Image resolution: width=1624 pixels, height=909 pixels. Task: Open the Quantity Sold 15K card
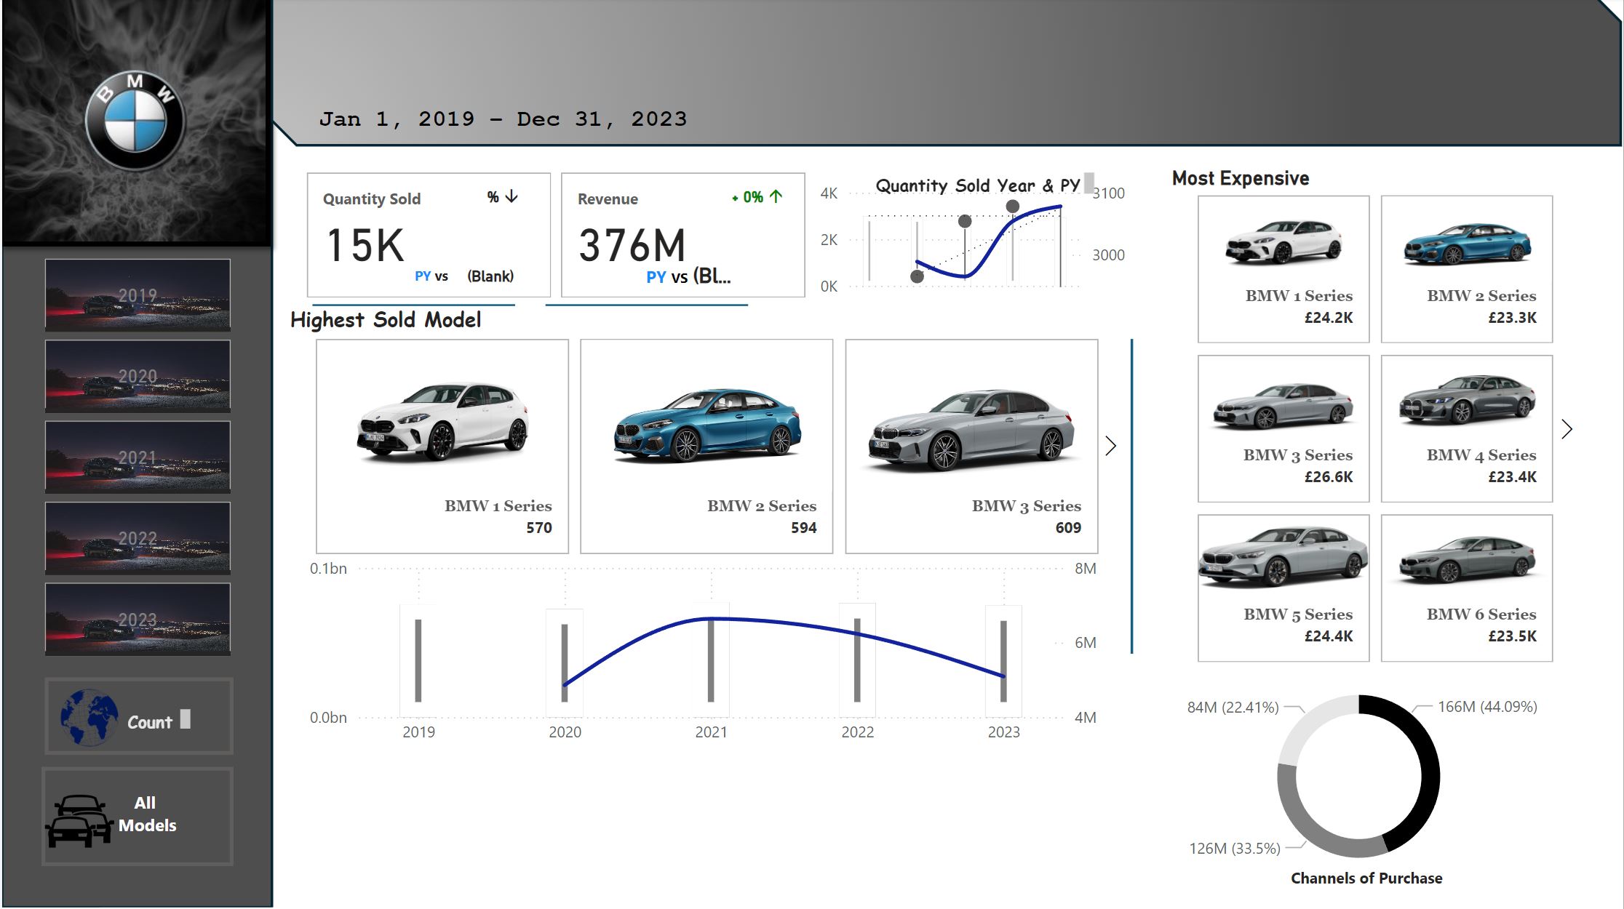(x=429, y=235)
